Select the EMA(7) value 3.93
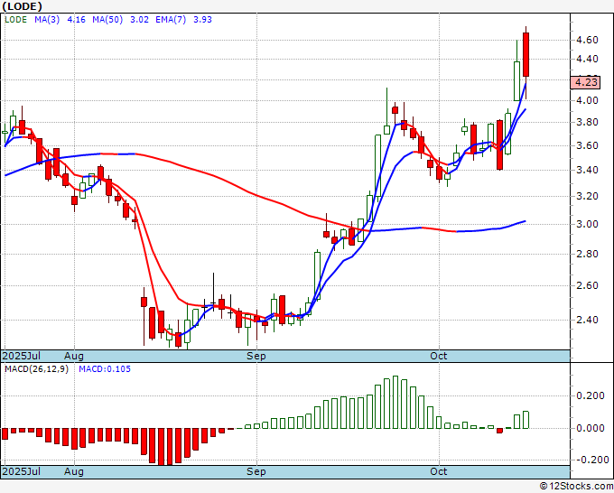This screenshot has width=614, height=493. (202, 20)
